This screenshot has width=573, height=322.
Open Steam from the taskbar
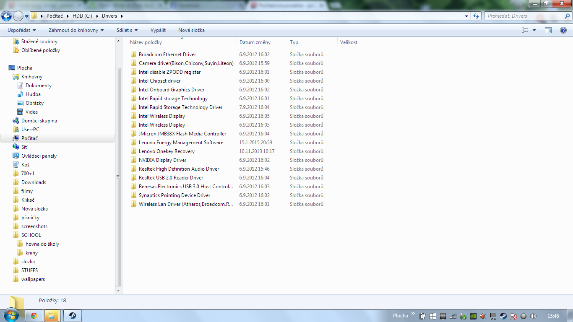tap(73, 316)
